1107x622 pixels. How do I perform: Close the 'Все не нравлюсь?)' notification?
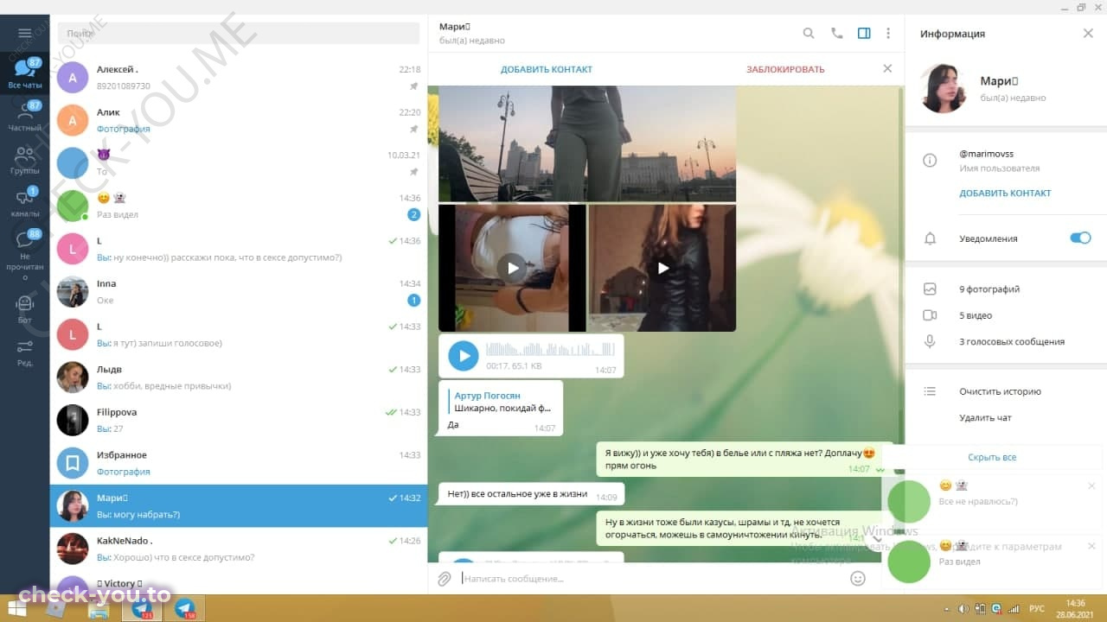click(1091, 486)
